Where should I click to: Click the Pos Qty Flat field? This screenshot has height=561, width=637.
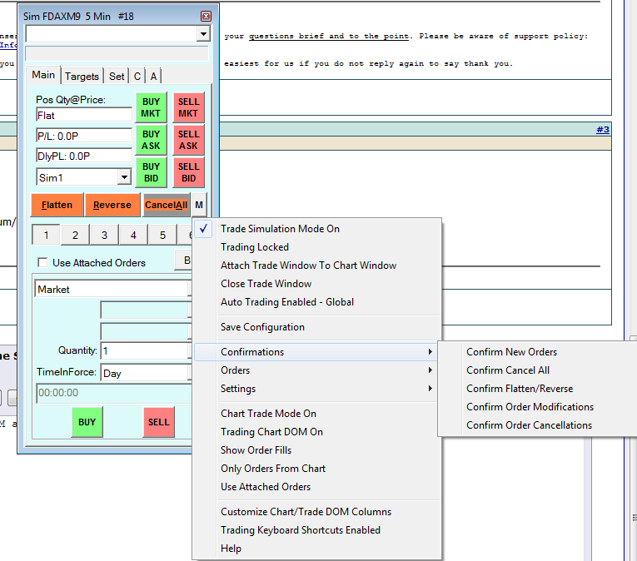click(84, 116)
